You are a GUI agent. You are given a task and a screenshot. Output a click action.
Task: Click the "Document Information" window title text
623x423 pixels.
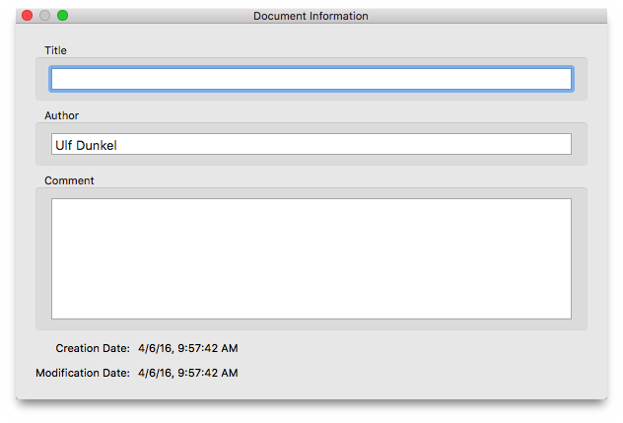click(x=311, y=16)
